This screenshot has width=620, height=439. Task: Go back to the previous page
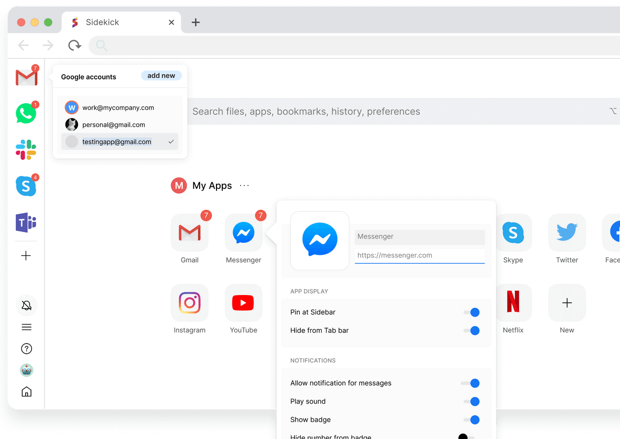[x=23, y=46]
